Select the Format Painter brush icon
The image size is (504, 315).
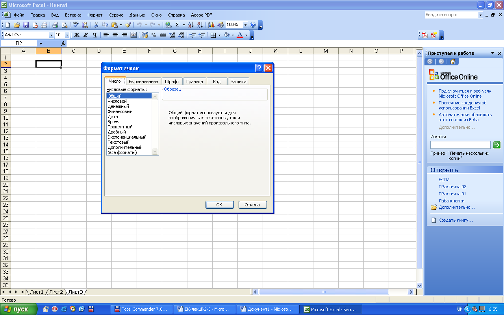coord(128,25)
